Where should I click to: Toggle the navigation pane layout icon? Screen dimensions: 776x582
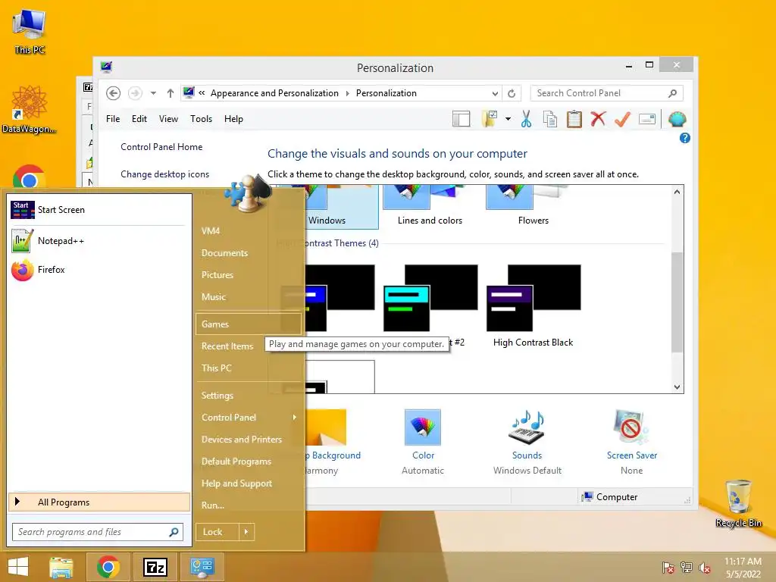pyautogui.click(x=462, y=119)
